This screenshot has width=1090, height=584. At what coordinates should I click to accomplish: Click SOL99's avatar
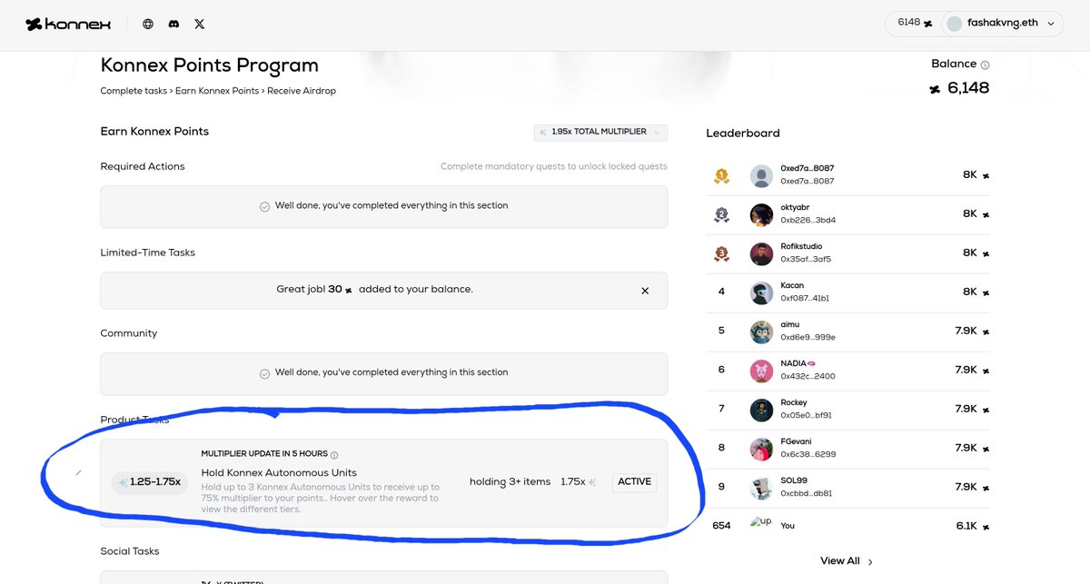click(x=761, y=489)
